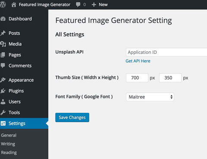The width and height of the screenshot is (207, 159).
Task: Click the Users person icon
Action: click(3, 102)
